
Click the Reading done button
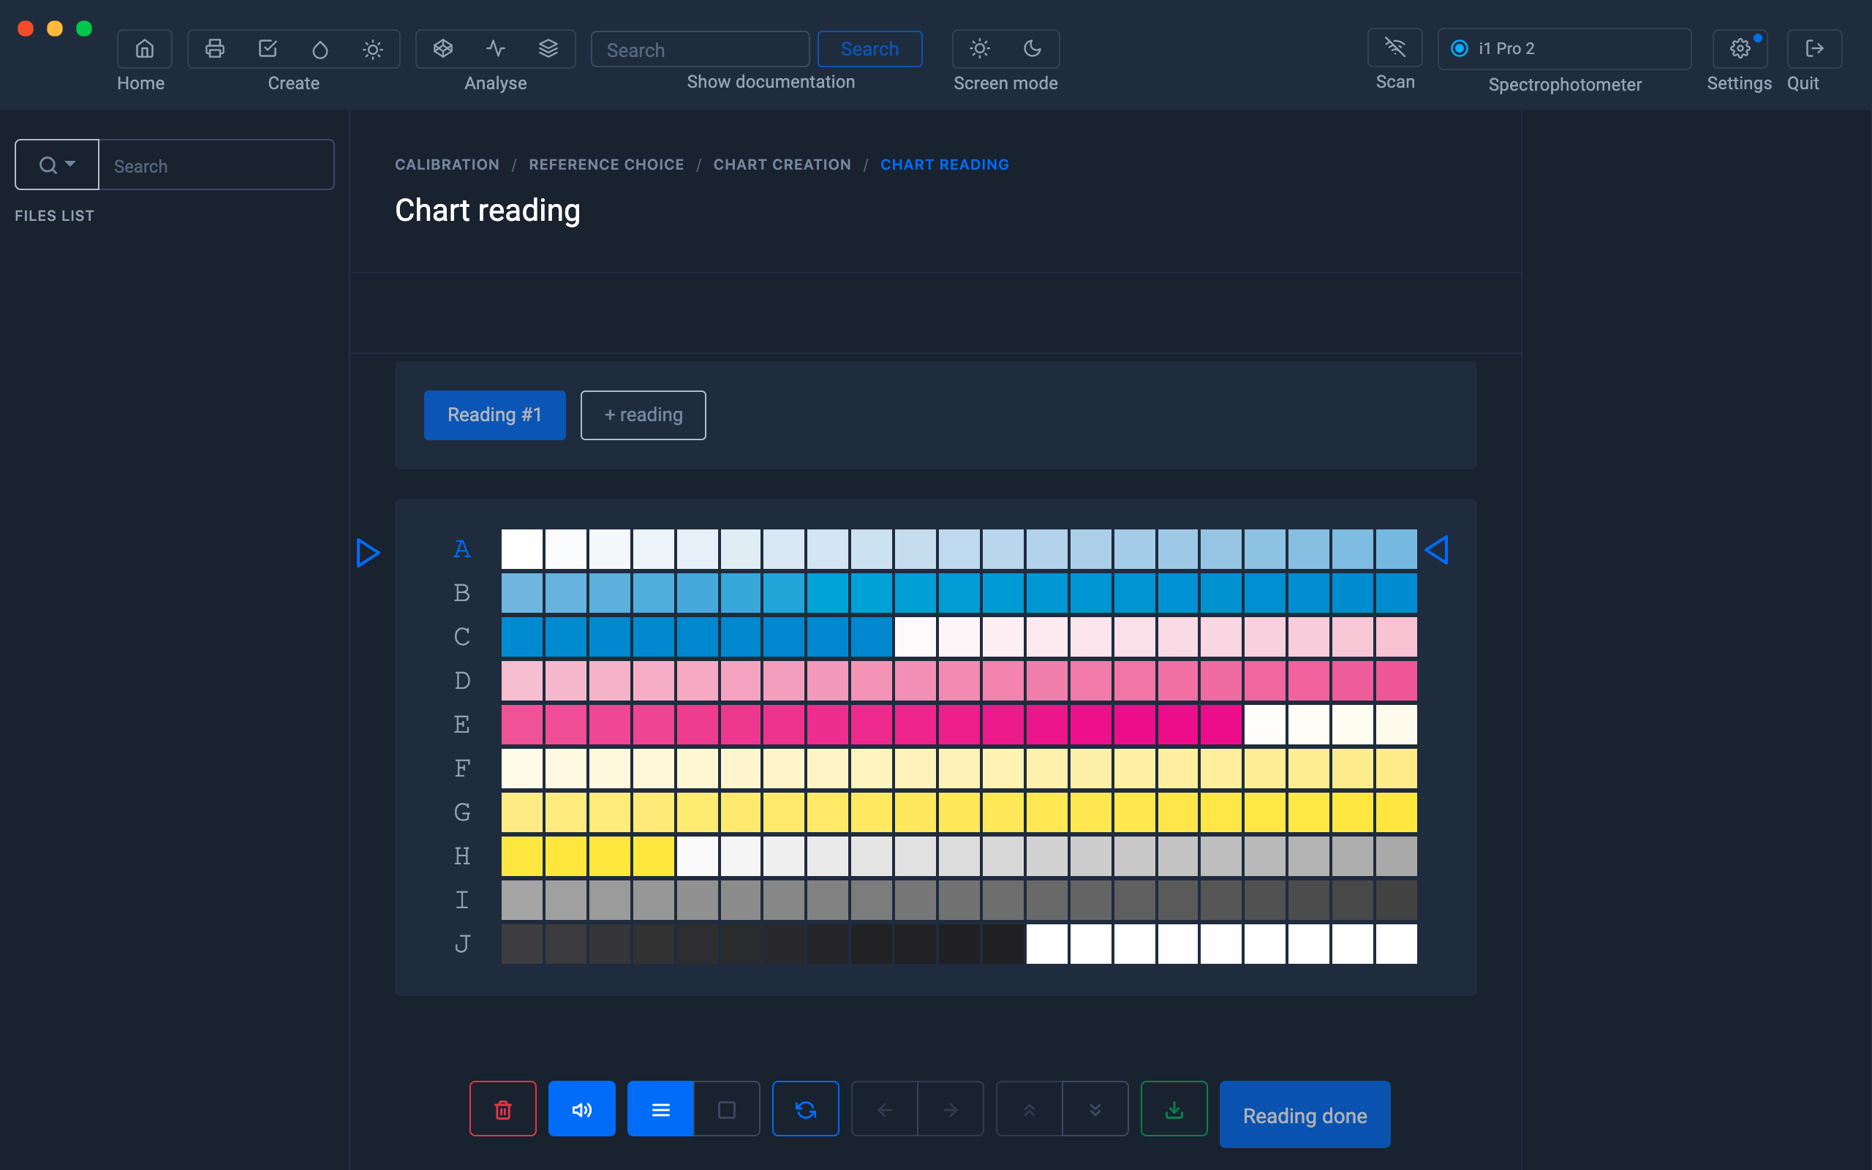point(1305,1115)
